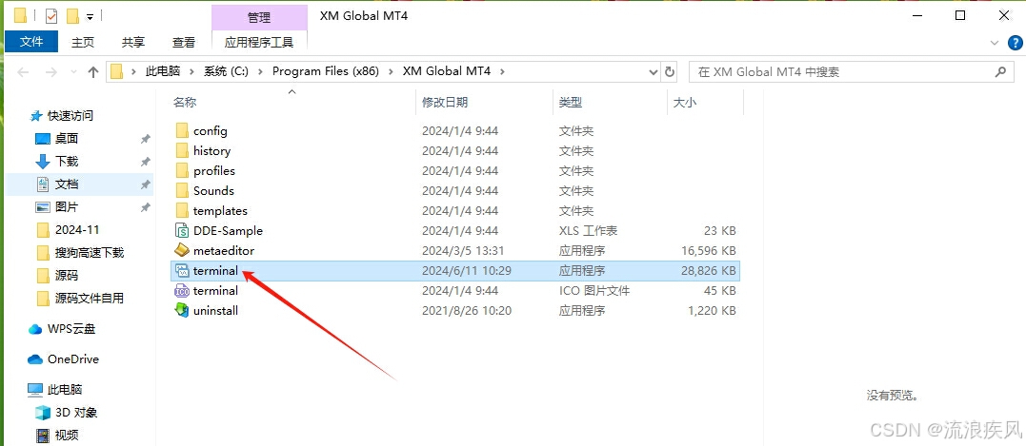Click the Quick Access star icon
Screen dimensions: 1026x446
pos(36,116)
